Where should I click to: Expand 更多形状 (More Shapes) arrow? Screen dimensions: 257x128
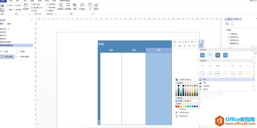point(9,29)
